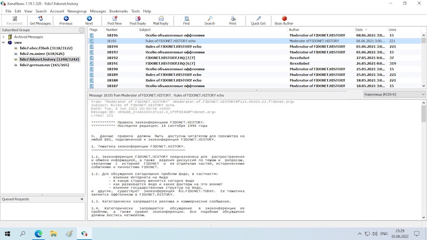Click Microsoft Edge in the Windows taskbar

[x=38, y=234]
